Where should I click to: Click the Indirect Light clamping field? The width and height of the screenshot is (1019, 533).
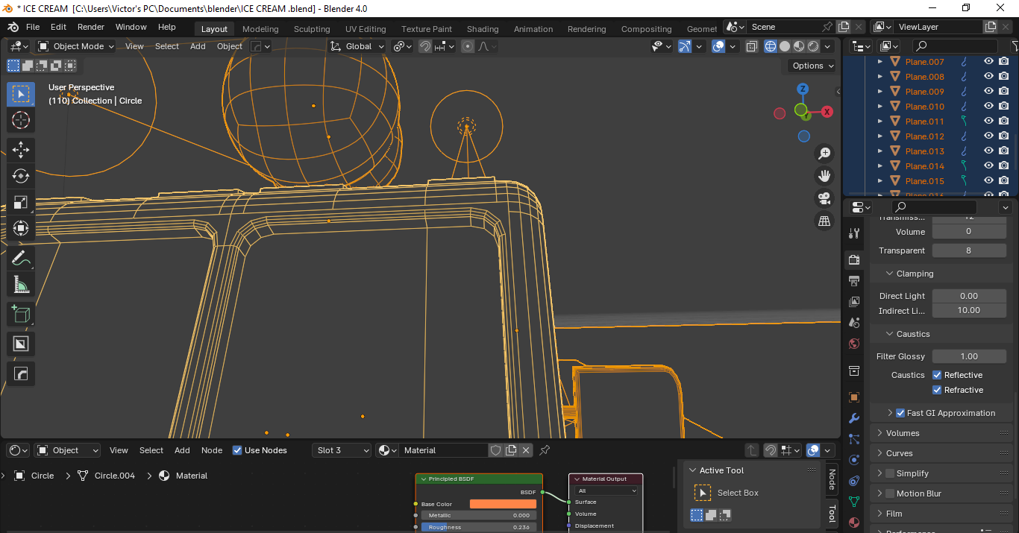(969, 310)
